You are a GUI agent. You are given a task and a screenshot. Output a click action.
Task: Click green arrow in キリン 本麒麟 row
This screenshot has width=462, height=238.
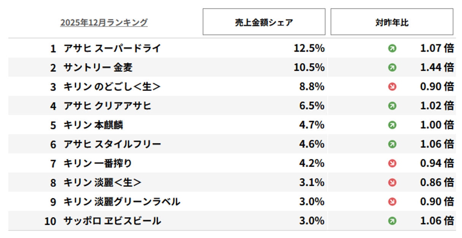pos(392,125)
